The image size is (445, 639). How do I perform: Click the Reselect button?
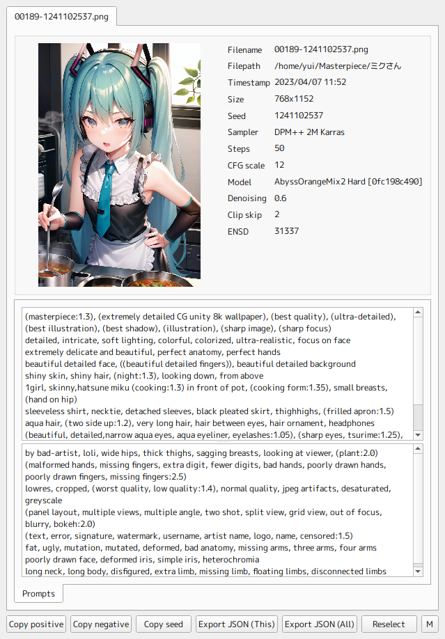[x=389, y=624]
